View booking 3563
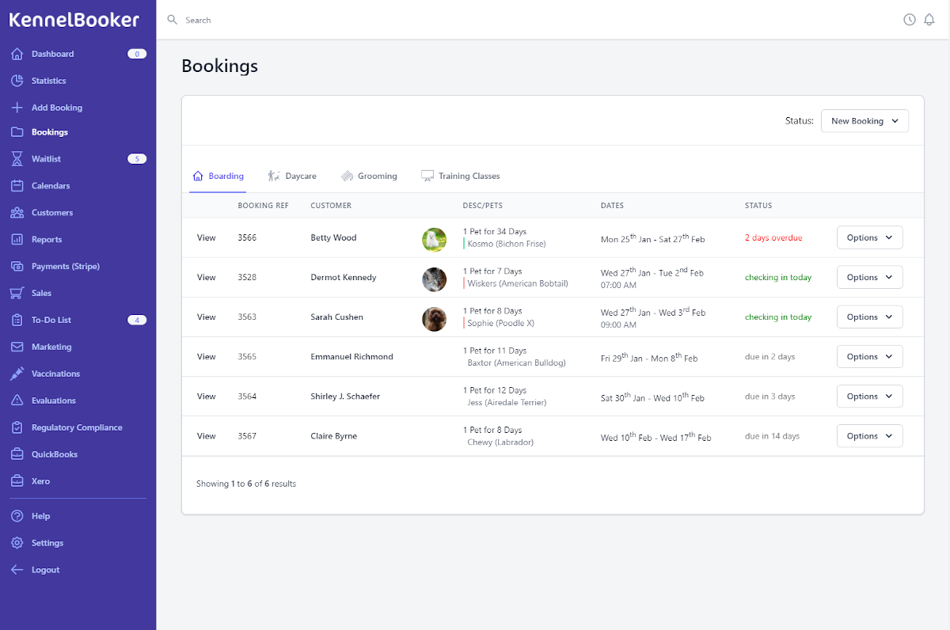950x630 pixels. 206,317
